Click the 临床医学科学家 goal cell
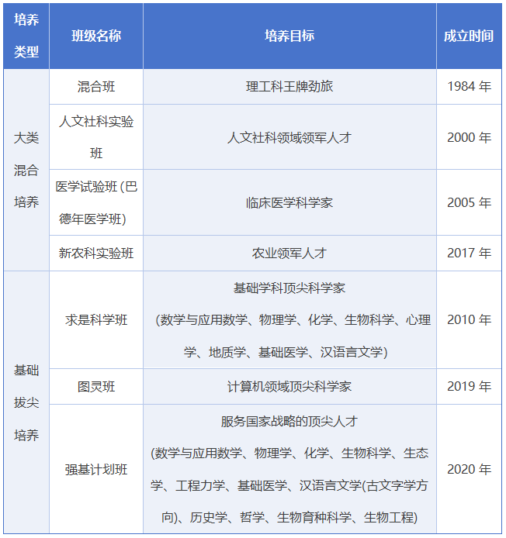The width and height of the screenshot is (506, 538). click(x=289, y=202)
